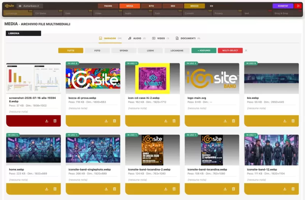Delete bozza-di-prova.webp with trash icon

click(x=115, y=121)
